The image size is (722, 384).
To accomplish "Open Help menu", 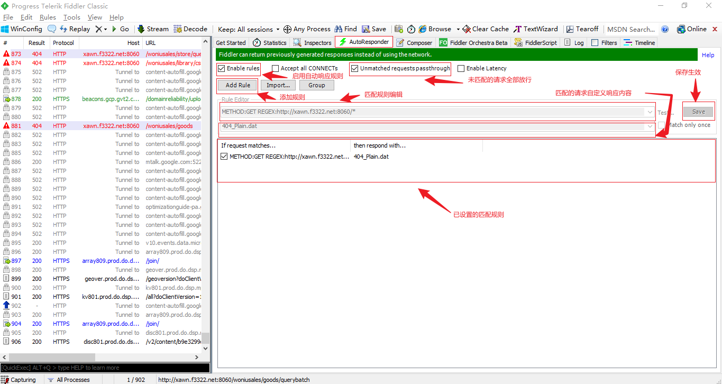I will (x=116, y=17).
